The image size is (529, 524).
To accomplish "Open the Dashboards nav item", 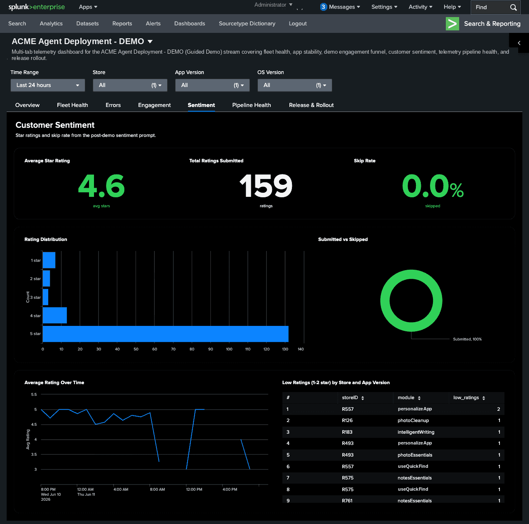I will pyautogui.click(x=190, y=24).
